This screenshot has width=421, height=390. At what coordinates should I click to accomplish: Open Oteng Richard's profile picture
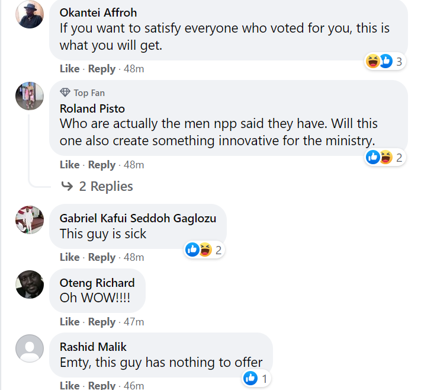click(x=29, y=284)
